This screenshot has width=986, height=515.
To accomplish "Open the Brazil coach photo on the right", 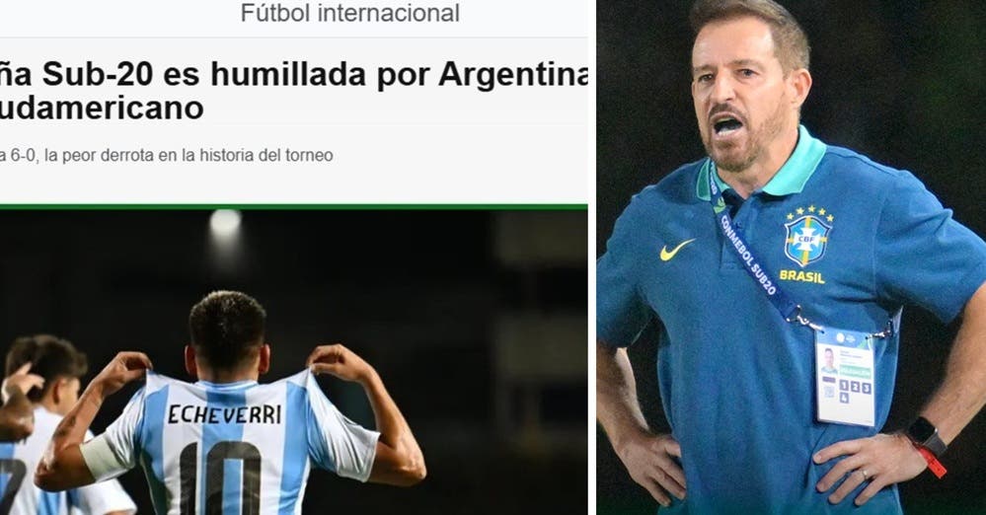I will (x=791, y=257).
